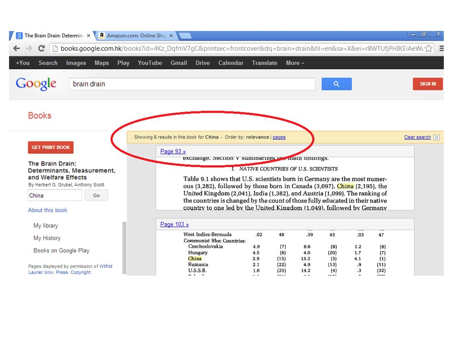Click the Rumania table row label

[198, 264]
